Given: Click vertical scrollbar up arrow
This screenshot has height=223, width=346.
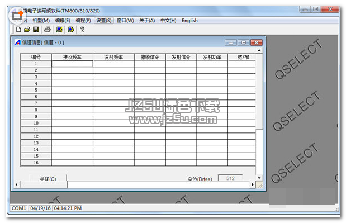Looking at the screenshot, I should [x=259, y=50].
